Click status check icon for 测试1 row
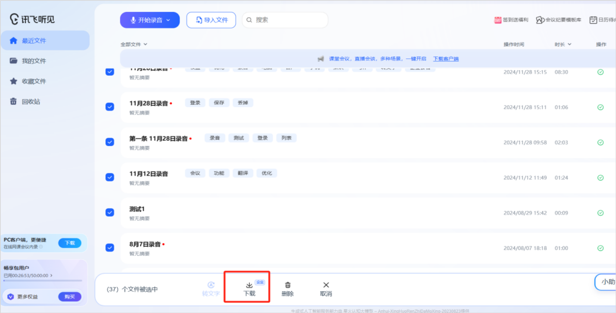The image size is (616, 313). [x=600, y=213]
